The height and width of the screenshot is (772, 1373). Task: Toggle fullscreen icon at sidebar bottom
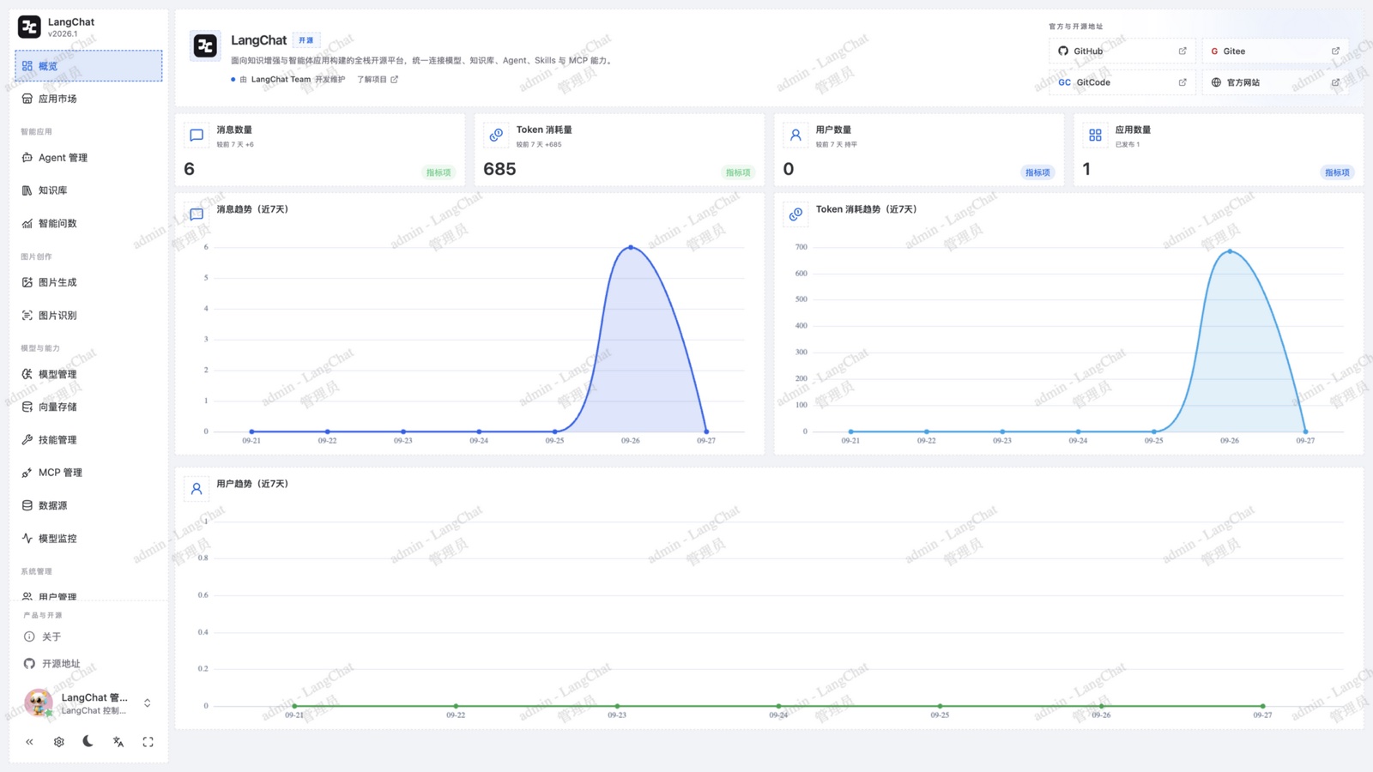coord(148,742)
